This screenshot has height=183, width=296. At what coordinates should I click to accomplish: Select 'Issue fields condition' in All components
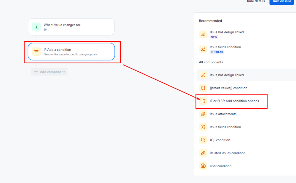coord(246,127)
